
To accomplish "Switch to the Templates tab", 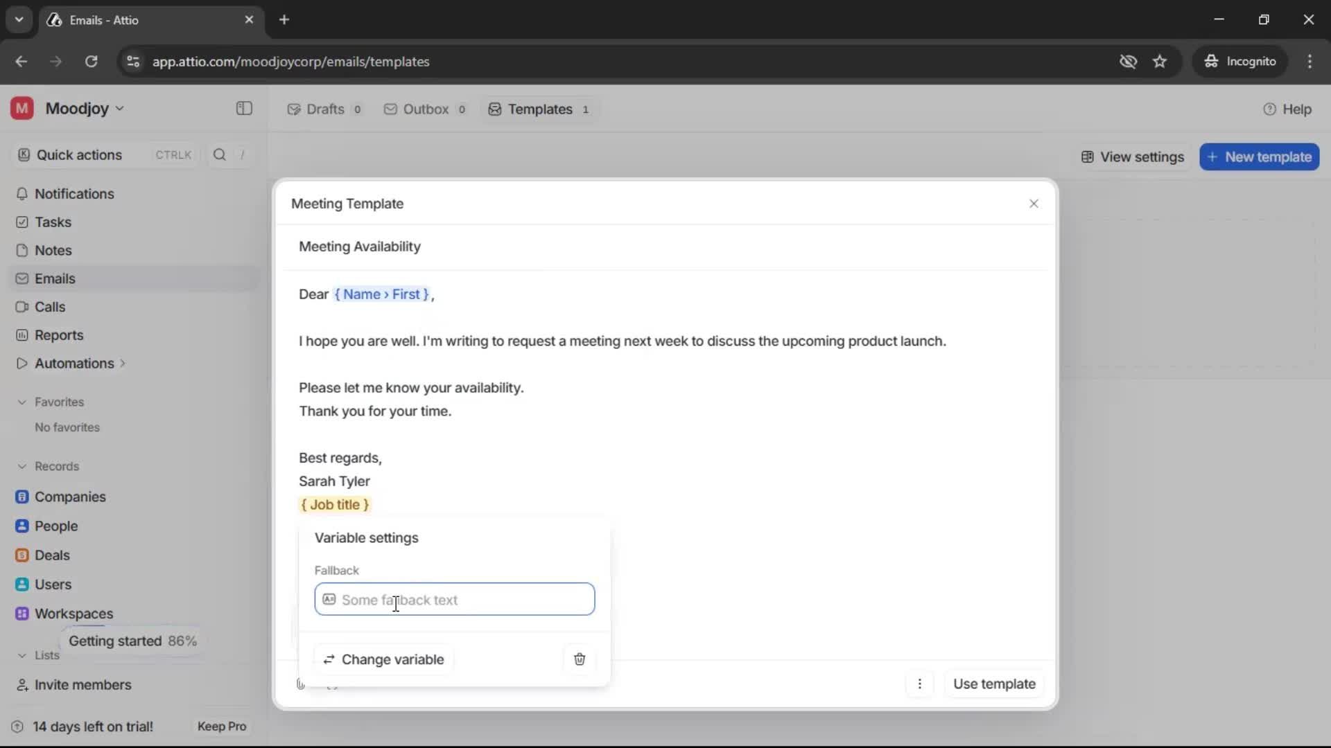I will click(539, 109).
